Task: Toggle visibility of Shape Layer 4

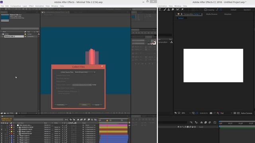Action: (2, 136)
